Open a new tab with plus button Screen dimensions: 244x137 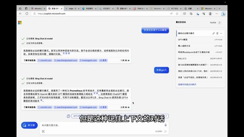coord(220,8)
